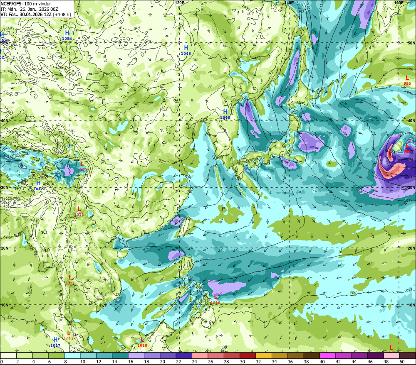Click the 0–2 pale yellow legend swatch
The height and width of the screenshot is (365, 416).
click(x=8, y=355)
